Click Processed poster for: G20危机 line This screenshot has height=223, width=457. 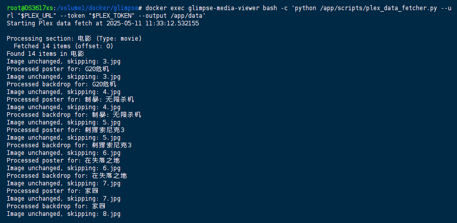(x=58, y=69)
